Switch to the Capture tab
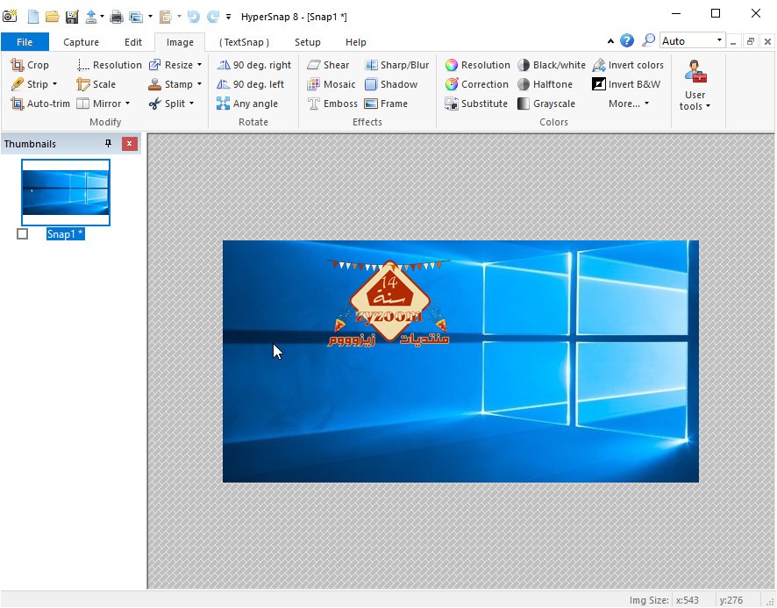The image size is (777, 608). (81, 42)
